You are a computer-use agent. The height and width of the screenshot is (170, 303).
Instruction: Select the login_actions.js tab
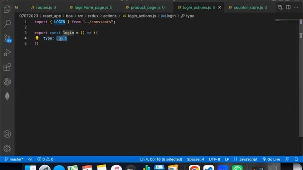pyautogui.click(x=197, y=8)
